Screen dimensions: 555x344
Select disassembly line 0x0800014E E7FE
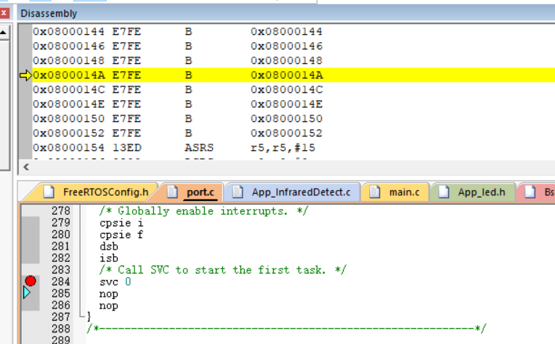[293, 104]
